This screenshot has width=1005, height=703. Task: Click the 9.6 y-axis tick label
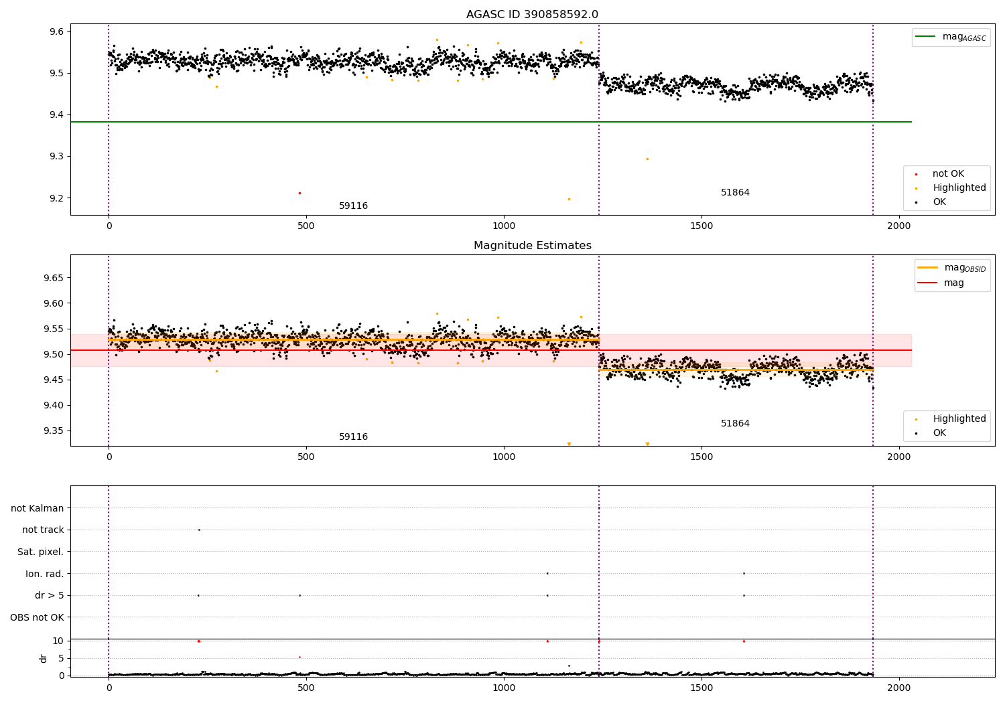(x=56, y=32)
